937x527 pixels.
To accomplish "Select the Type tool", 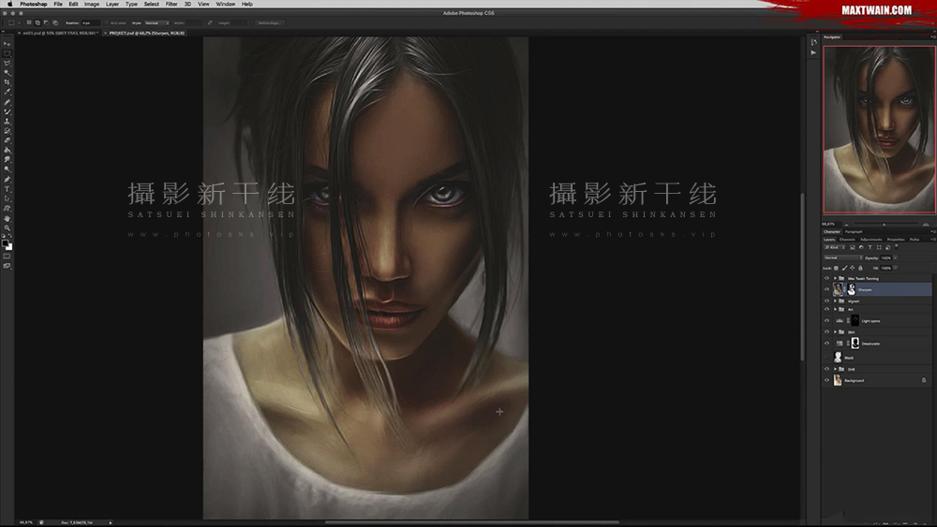I will pos(7,189).
